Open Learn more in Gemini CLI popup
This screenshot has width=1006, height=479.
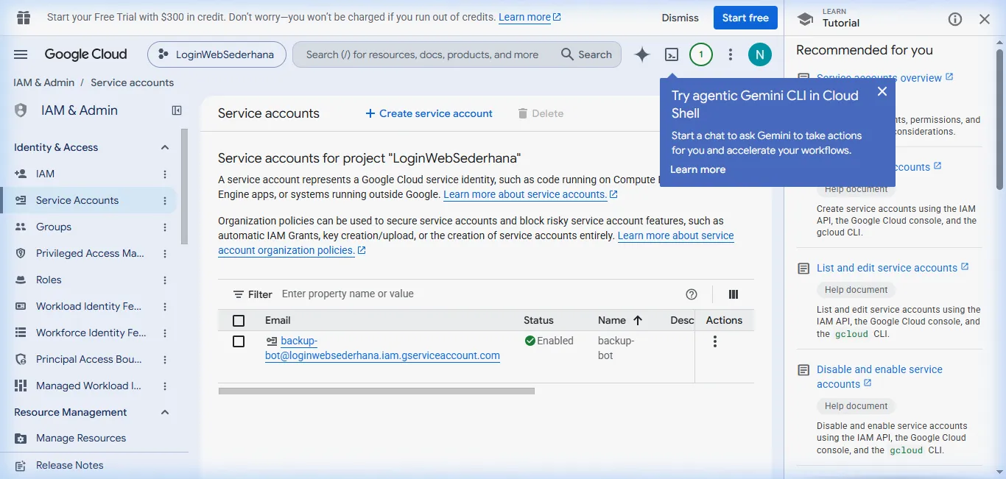pos(697,169)
